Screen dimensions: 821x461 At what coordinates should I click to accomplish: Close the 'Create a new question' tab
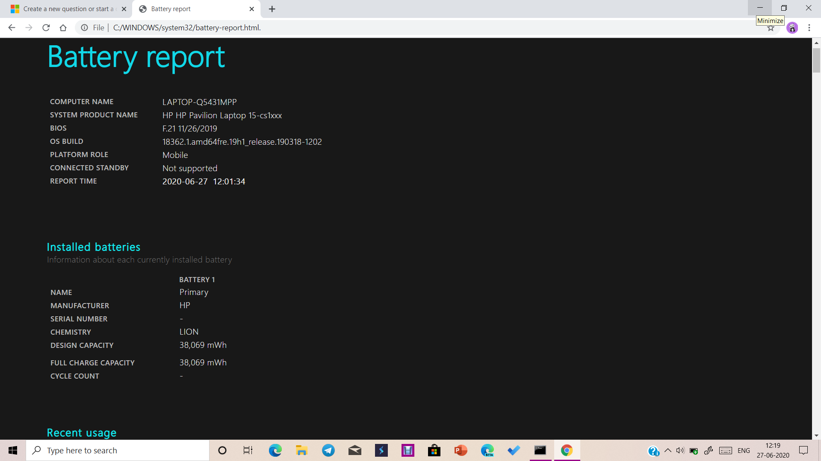[124, 9]
